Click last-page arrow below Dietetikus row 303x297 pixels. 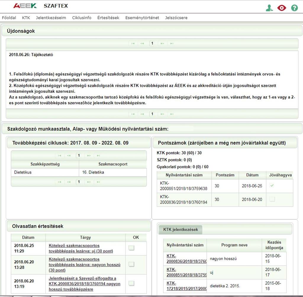tap(98, 182)
